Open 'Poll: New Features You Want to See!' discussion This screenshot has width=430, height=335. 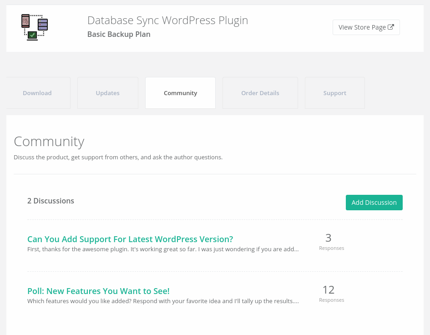pyautogui.click(x=98, y=291)
